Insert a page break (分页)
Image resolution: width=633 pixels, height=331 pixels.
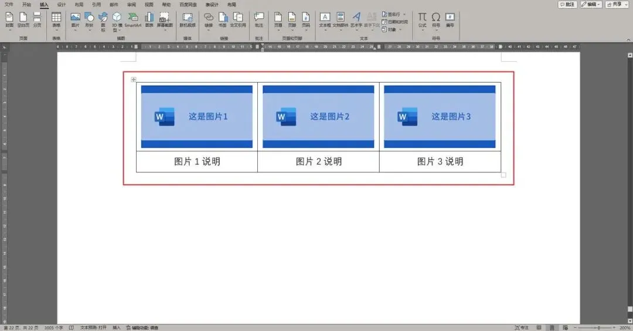pyautogui.click(x=37, y=20)
